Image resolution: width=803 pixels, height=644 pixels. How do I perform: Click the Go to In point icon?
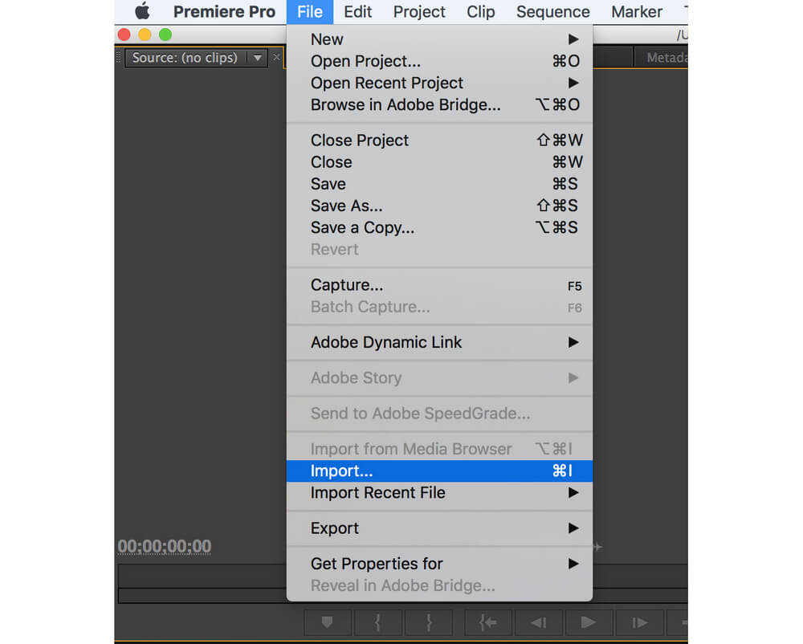pyautogui.click(x=487, y=622)
